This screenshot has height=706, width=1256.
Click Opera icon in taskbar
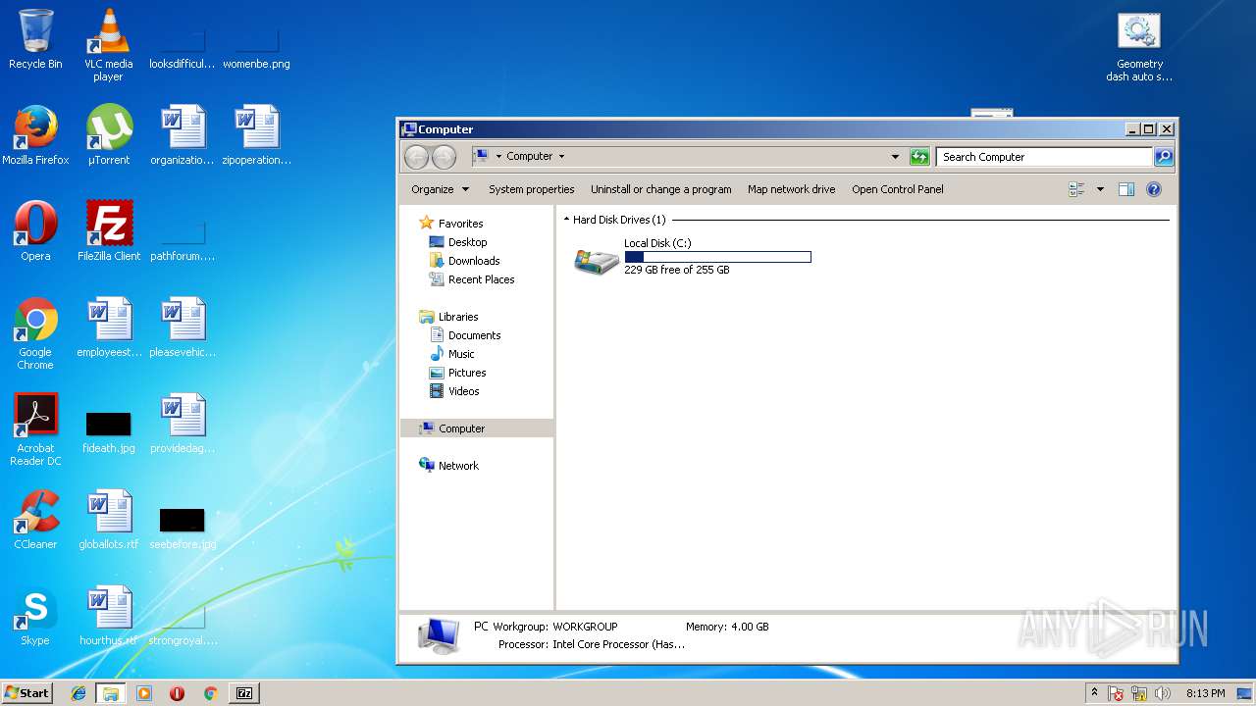point(178,693)
